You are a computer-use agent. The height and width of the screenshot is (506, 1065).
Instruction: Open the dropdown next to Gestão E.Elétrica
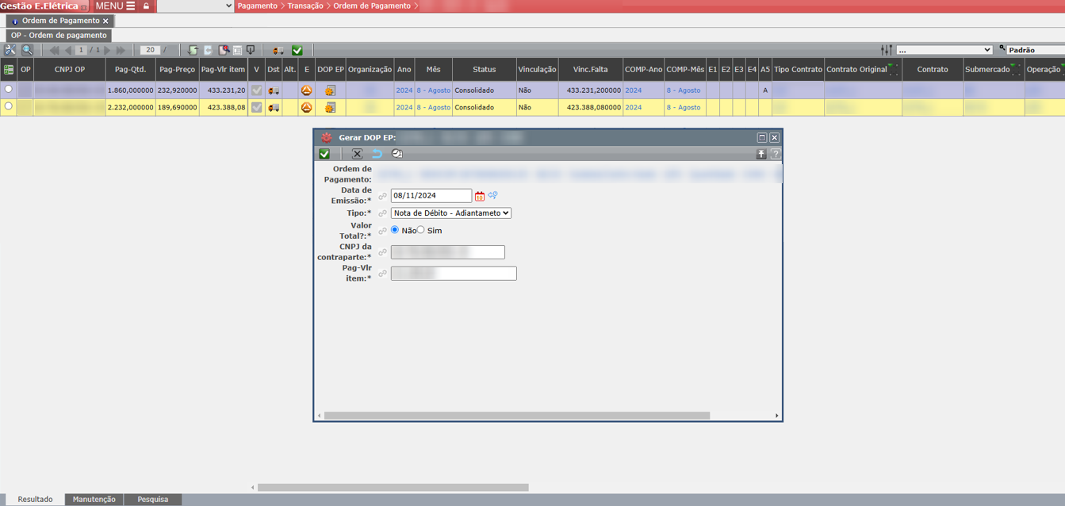click(195, 6)
